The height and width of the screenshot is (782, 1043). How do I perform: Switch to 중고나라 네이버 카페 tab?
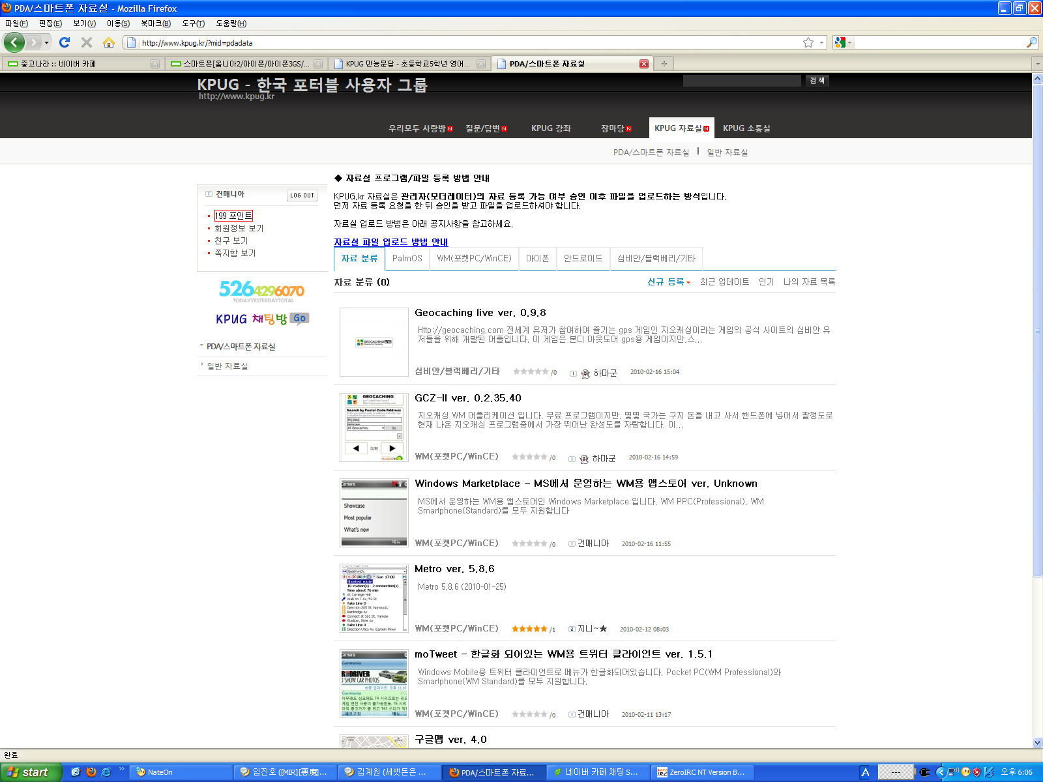pos(83,64)
